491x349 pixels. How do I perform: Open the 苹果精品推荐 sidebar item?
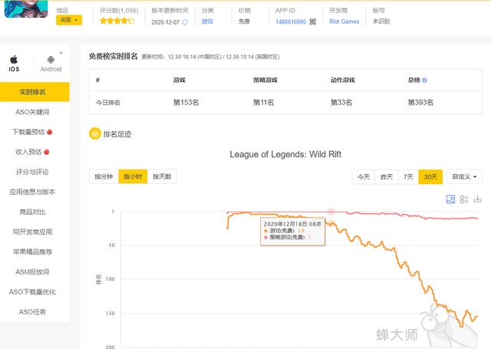pos(32,252)
